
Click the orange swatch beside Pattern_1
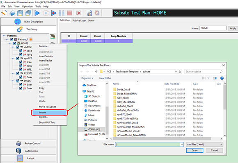(31, 39)
